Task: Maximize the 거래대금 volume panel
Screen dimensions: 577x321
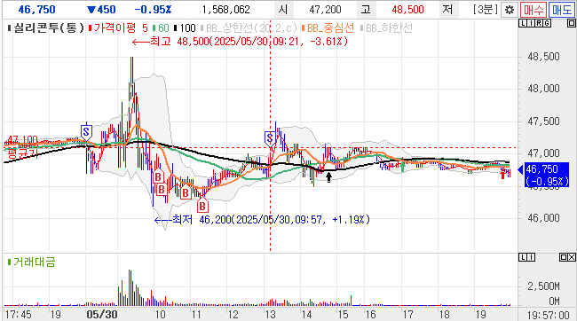Action: [x=564, y=257]
